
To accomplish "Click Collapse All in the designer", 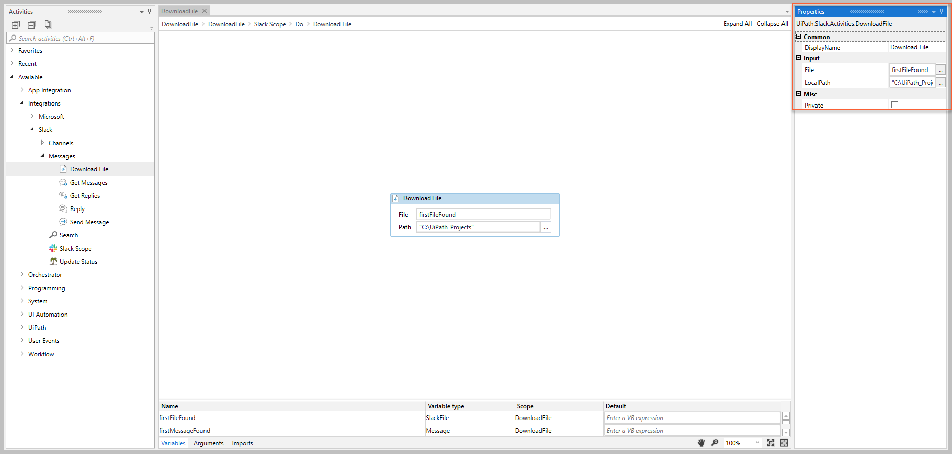I will coord(772,24).
